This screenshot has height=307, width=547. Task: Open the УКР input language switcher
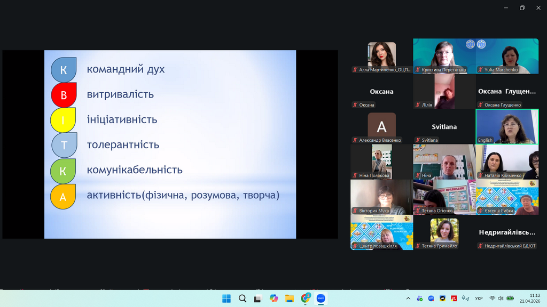(479, 298)
